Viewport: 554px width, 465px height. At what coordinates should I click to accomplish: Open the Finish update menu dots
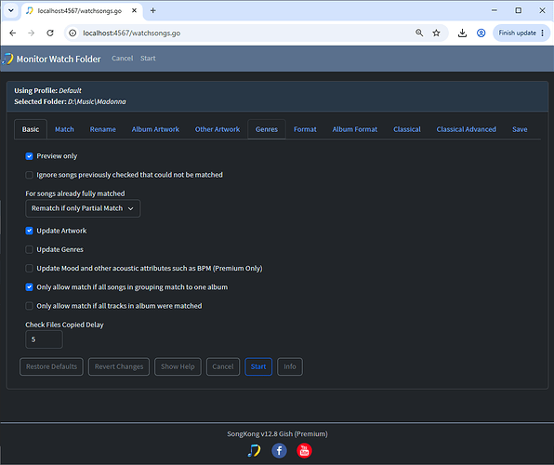(542, 33)
